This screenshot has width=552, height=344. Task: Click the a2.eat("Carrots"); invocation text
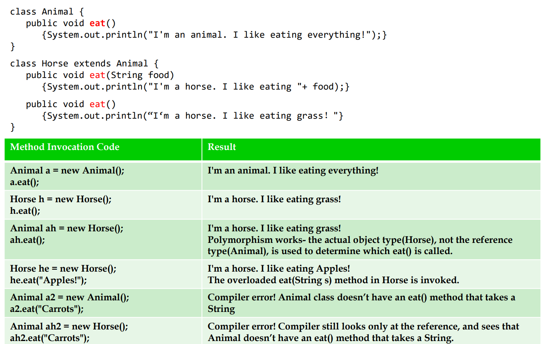pos(47,309)
